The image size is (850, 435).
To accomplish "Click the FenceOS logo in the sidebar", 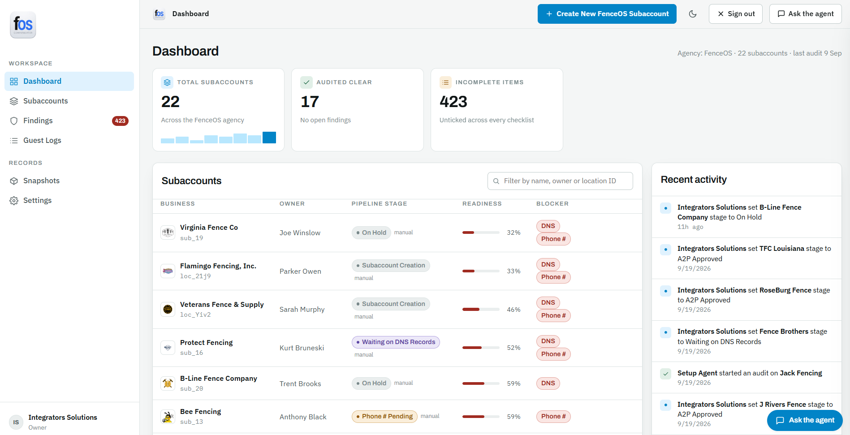I will point(23,25).
